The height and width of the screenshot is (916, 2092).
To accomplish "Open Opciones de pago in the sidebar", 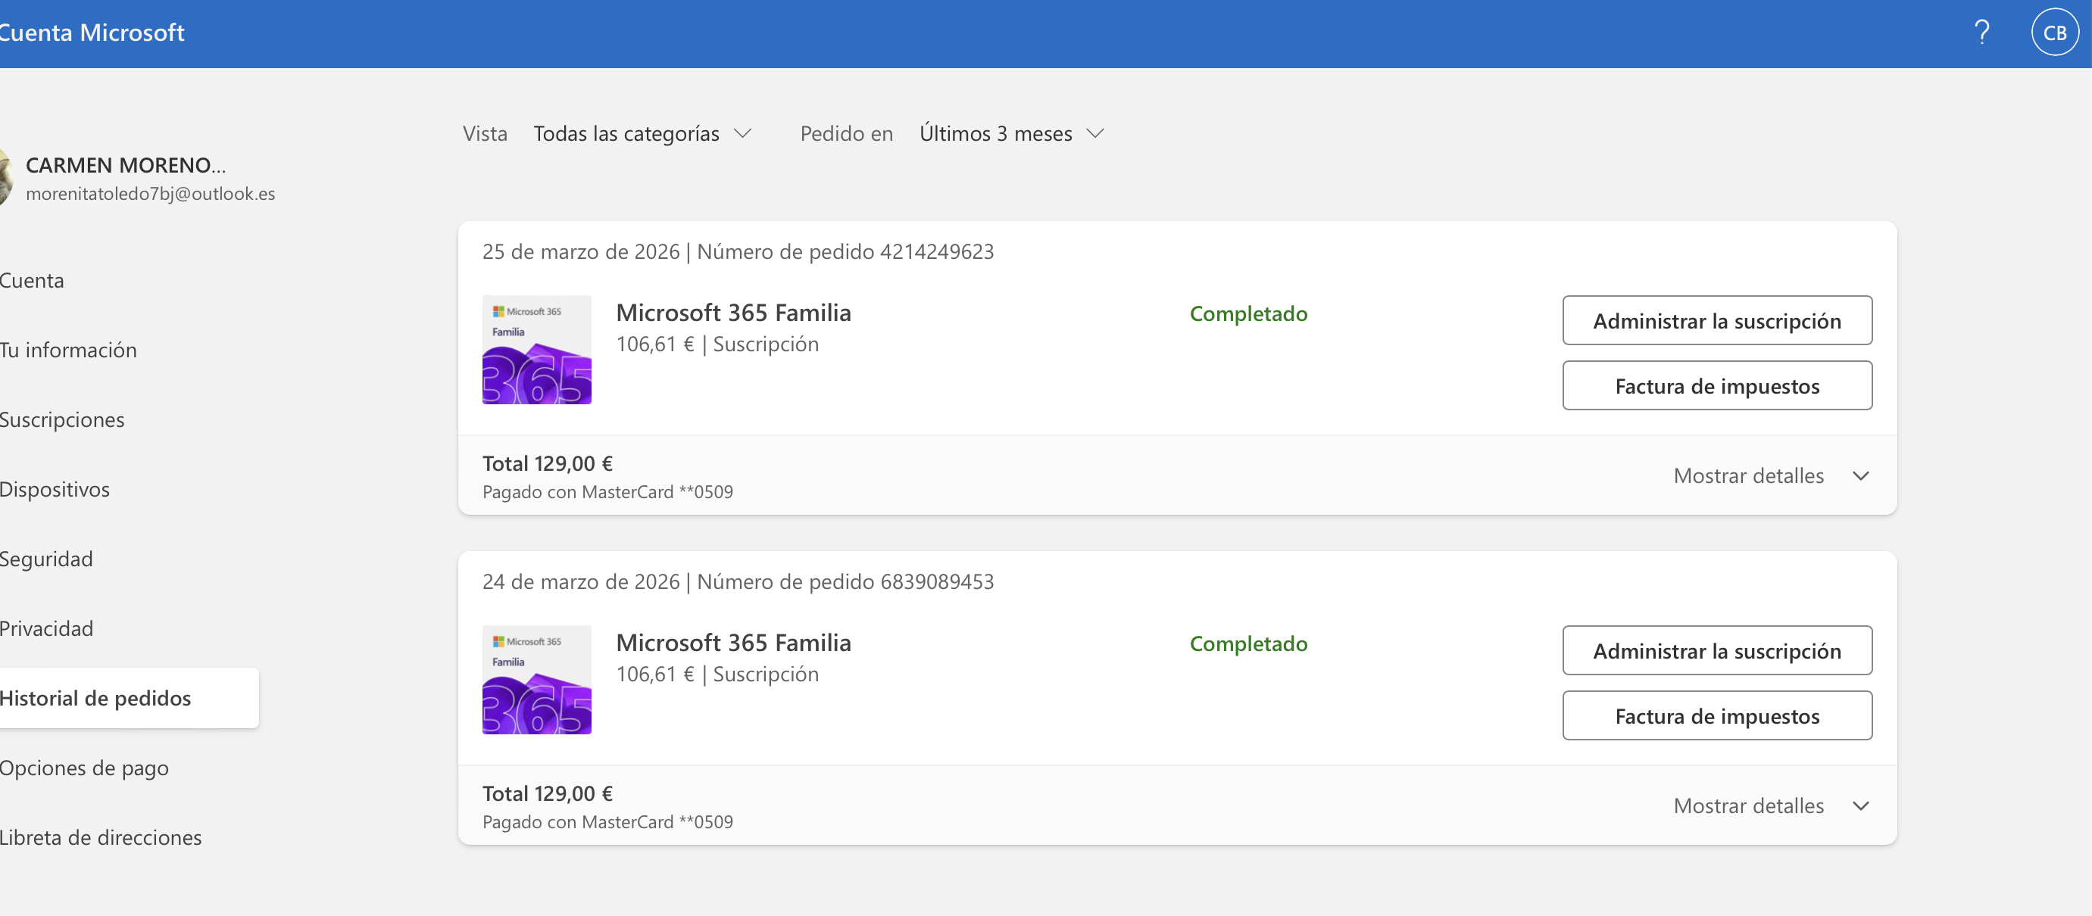I will point(85,768).
